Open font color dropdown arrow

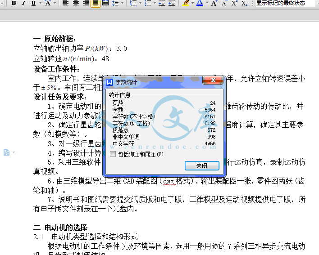(207, 3)
